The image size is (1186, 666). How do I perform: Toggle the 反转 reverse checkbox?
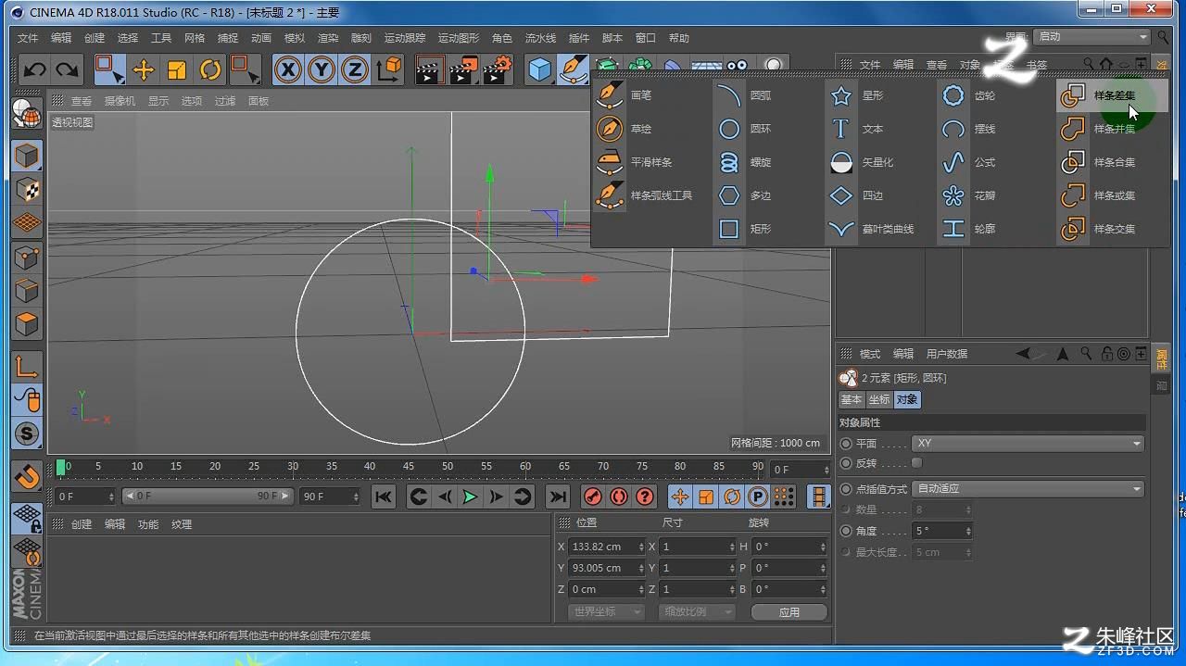coord(917,462)
